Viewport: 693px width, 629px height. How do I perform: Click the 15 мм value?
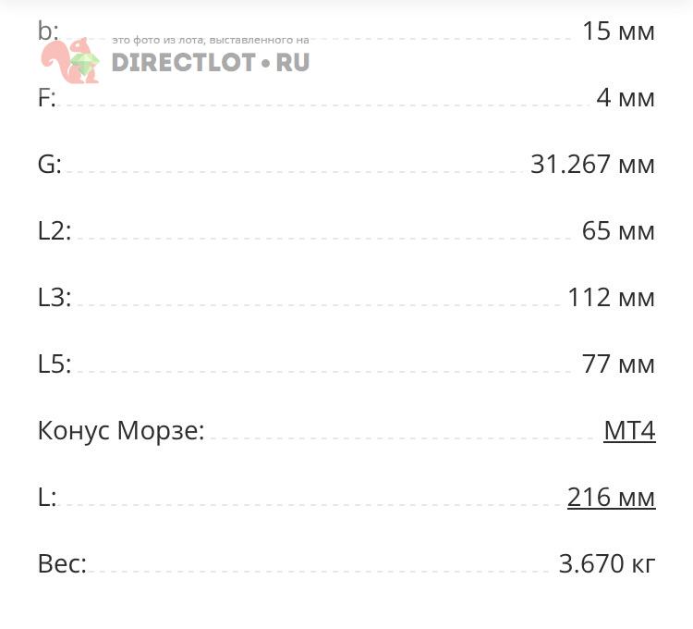pyautogui.click(x=618, y=31)
